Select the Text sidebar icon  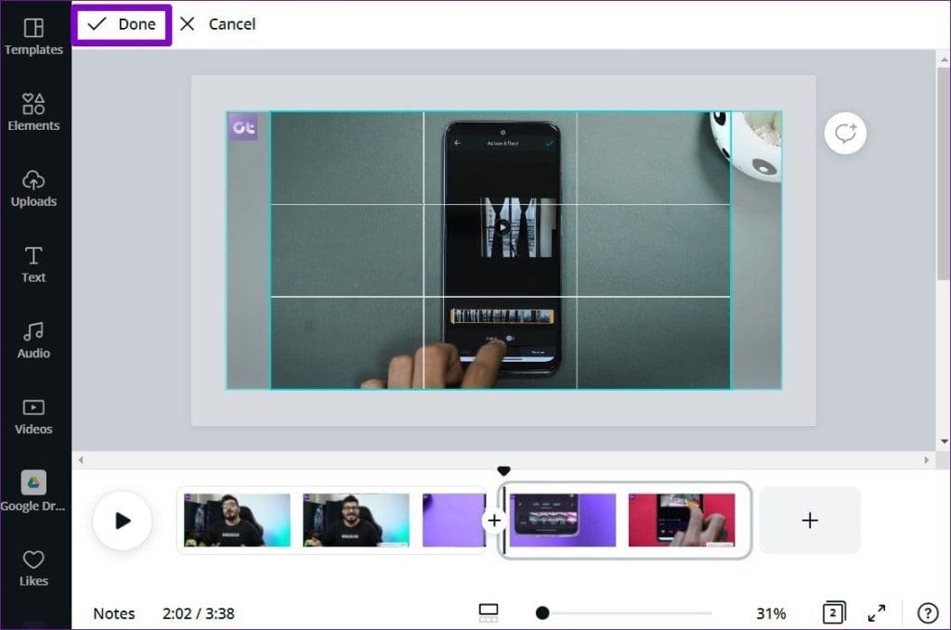[x=34, y=264]
